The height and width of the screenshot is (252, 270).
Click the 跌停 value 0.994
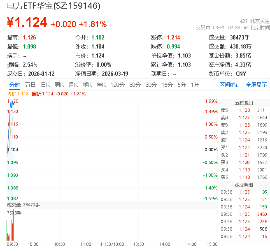click(x=173, y=46)
